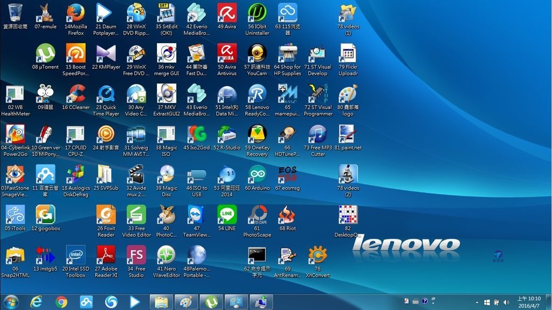The width and height of the screenshot is (552, 310).
Task: Open the 78 videos (1) folder
Action: [x=348, y=13]
